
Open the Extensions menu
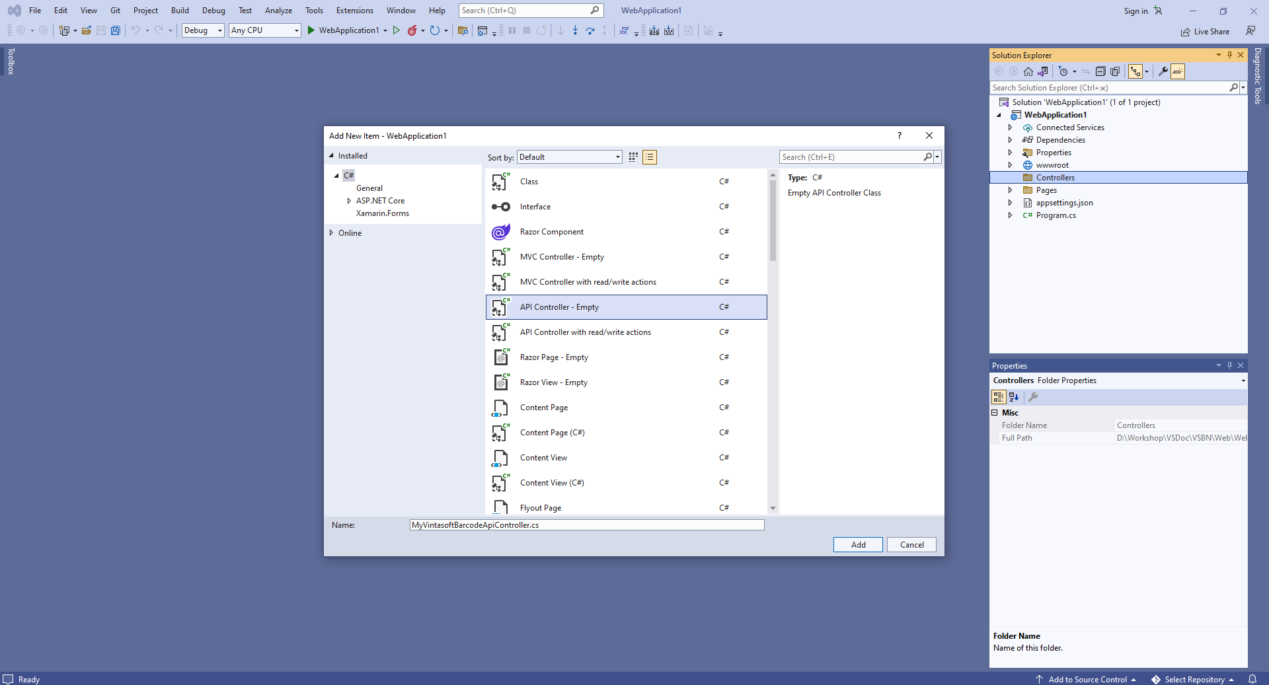pyautogui.click(x=355, y=11)
